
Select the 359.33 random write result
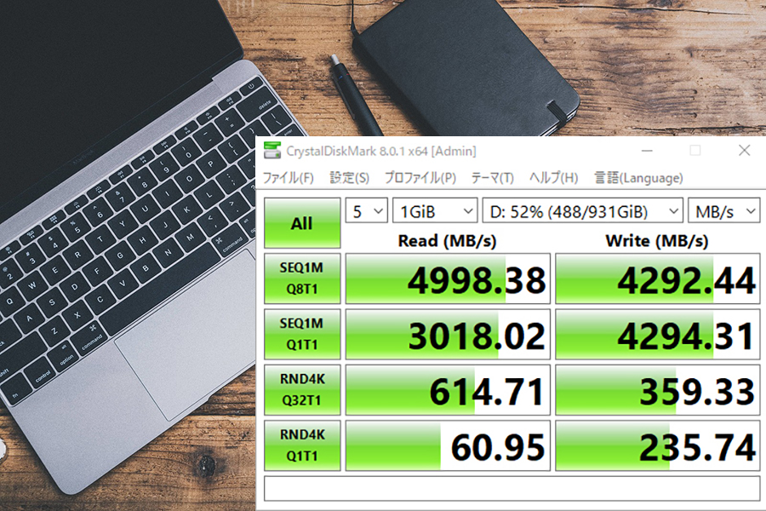click(658, 390)
